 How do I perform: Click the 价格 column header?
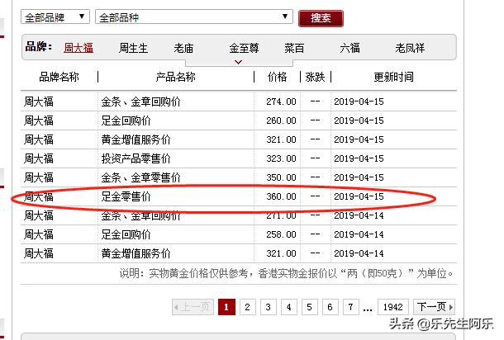tap(277, 77)
